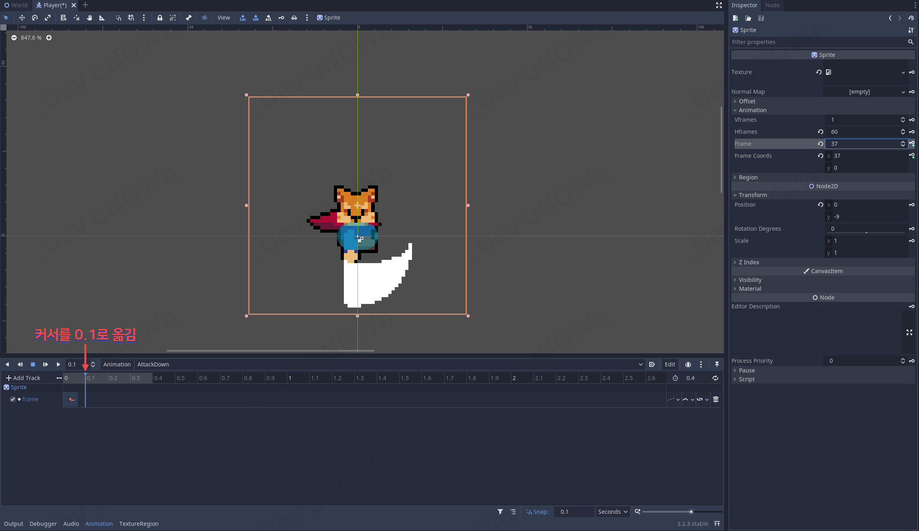Switch to the Node dock tab
Screen dimensions: 919x531
click(772, 5)
